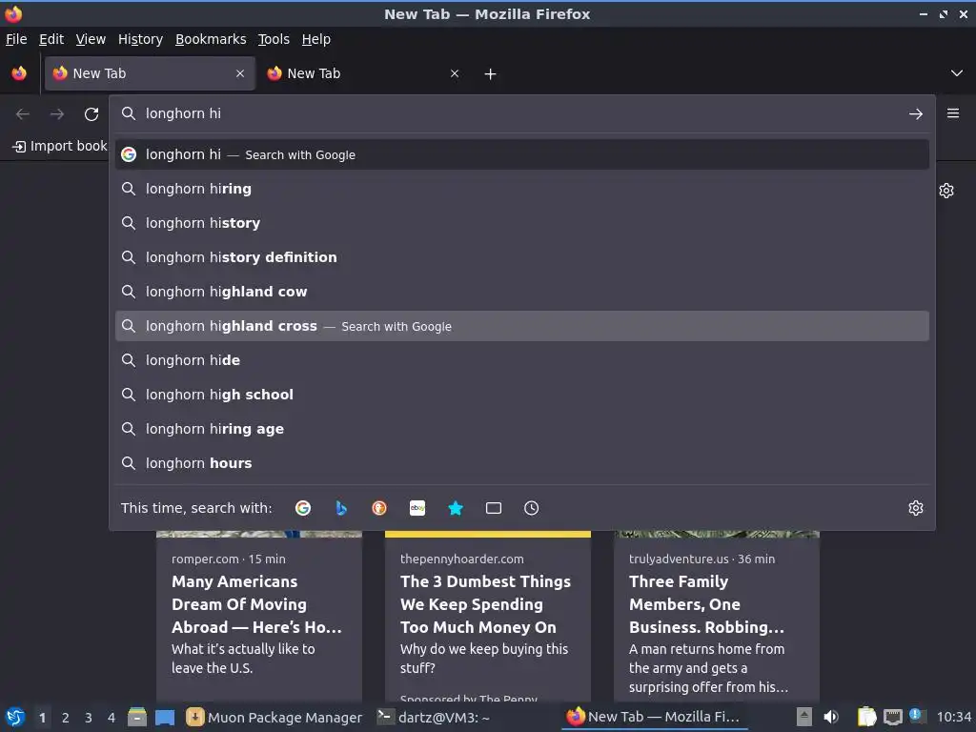Viewport: 976px width, 732px height.
Task: Open the application launcher in taskbar
Action: 15,717
